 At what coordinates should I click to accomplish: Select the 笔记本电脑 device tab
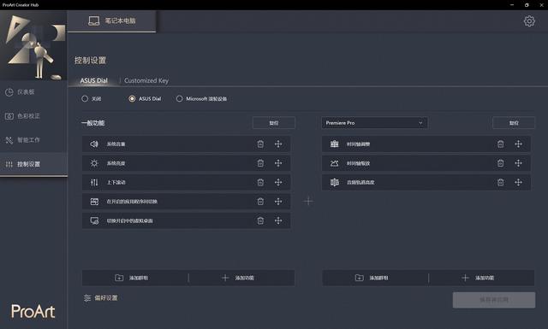click(111, 21)
